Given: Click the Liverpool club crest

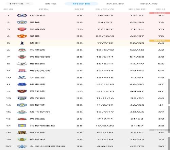Looking at the screenshot, I should click(22, 50).
